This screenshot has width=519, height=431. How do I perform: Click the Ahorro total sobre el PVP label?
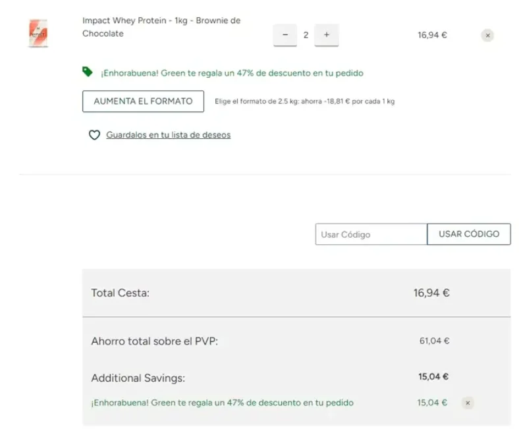click(154, 342)
